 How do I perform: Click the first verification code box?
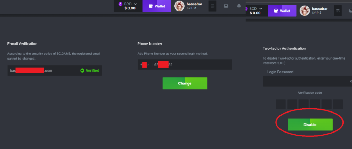click(281, 104)
